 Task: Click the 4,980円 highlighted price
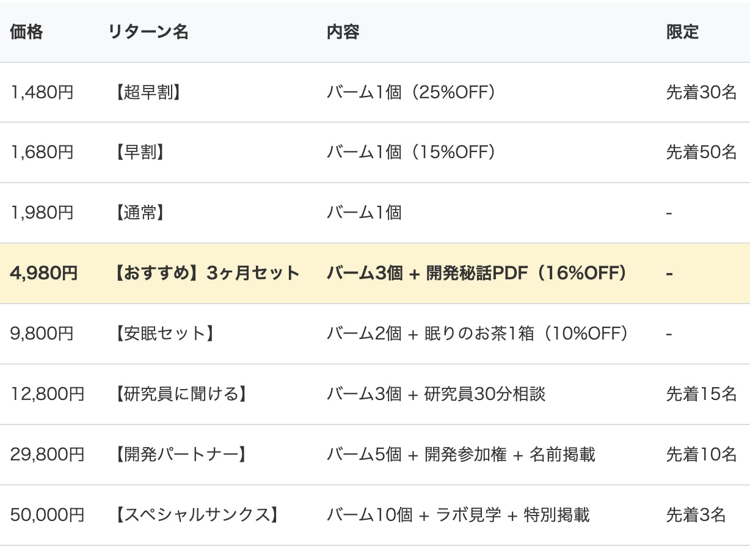(x=44, y=273)
